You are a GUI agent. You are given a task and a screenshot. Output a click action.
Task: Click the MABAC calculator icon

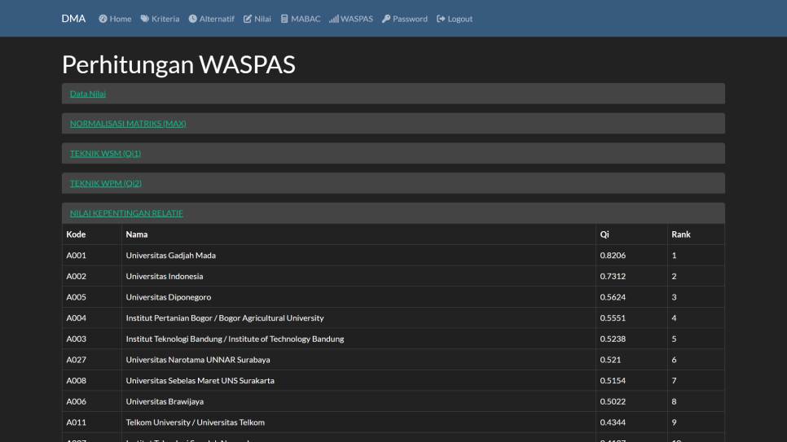click(284, 19)
